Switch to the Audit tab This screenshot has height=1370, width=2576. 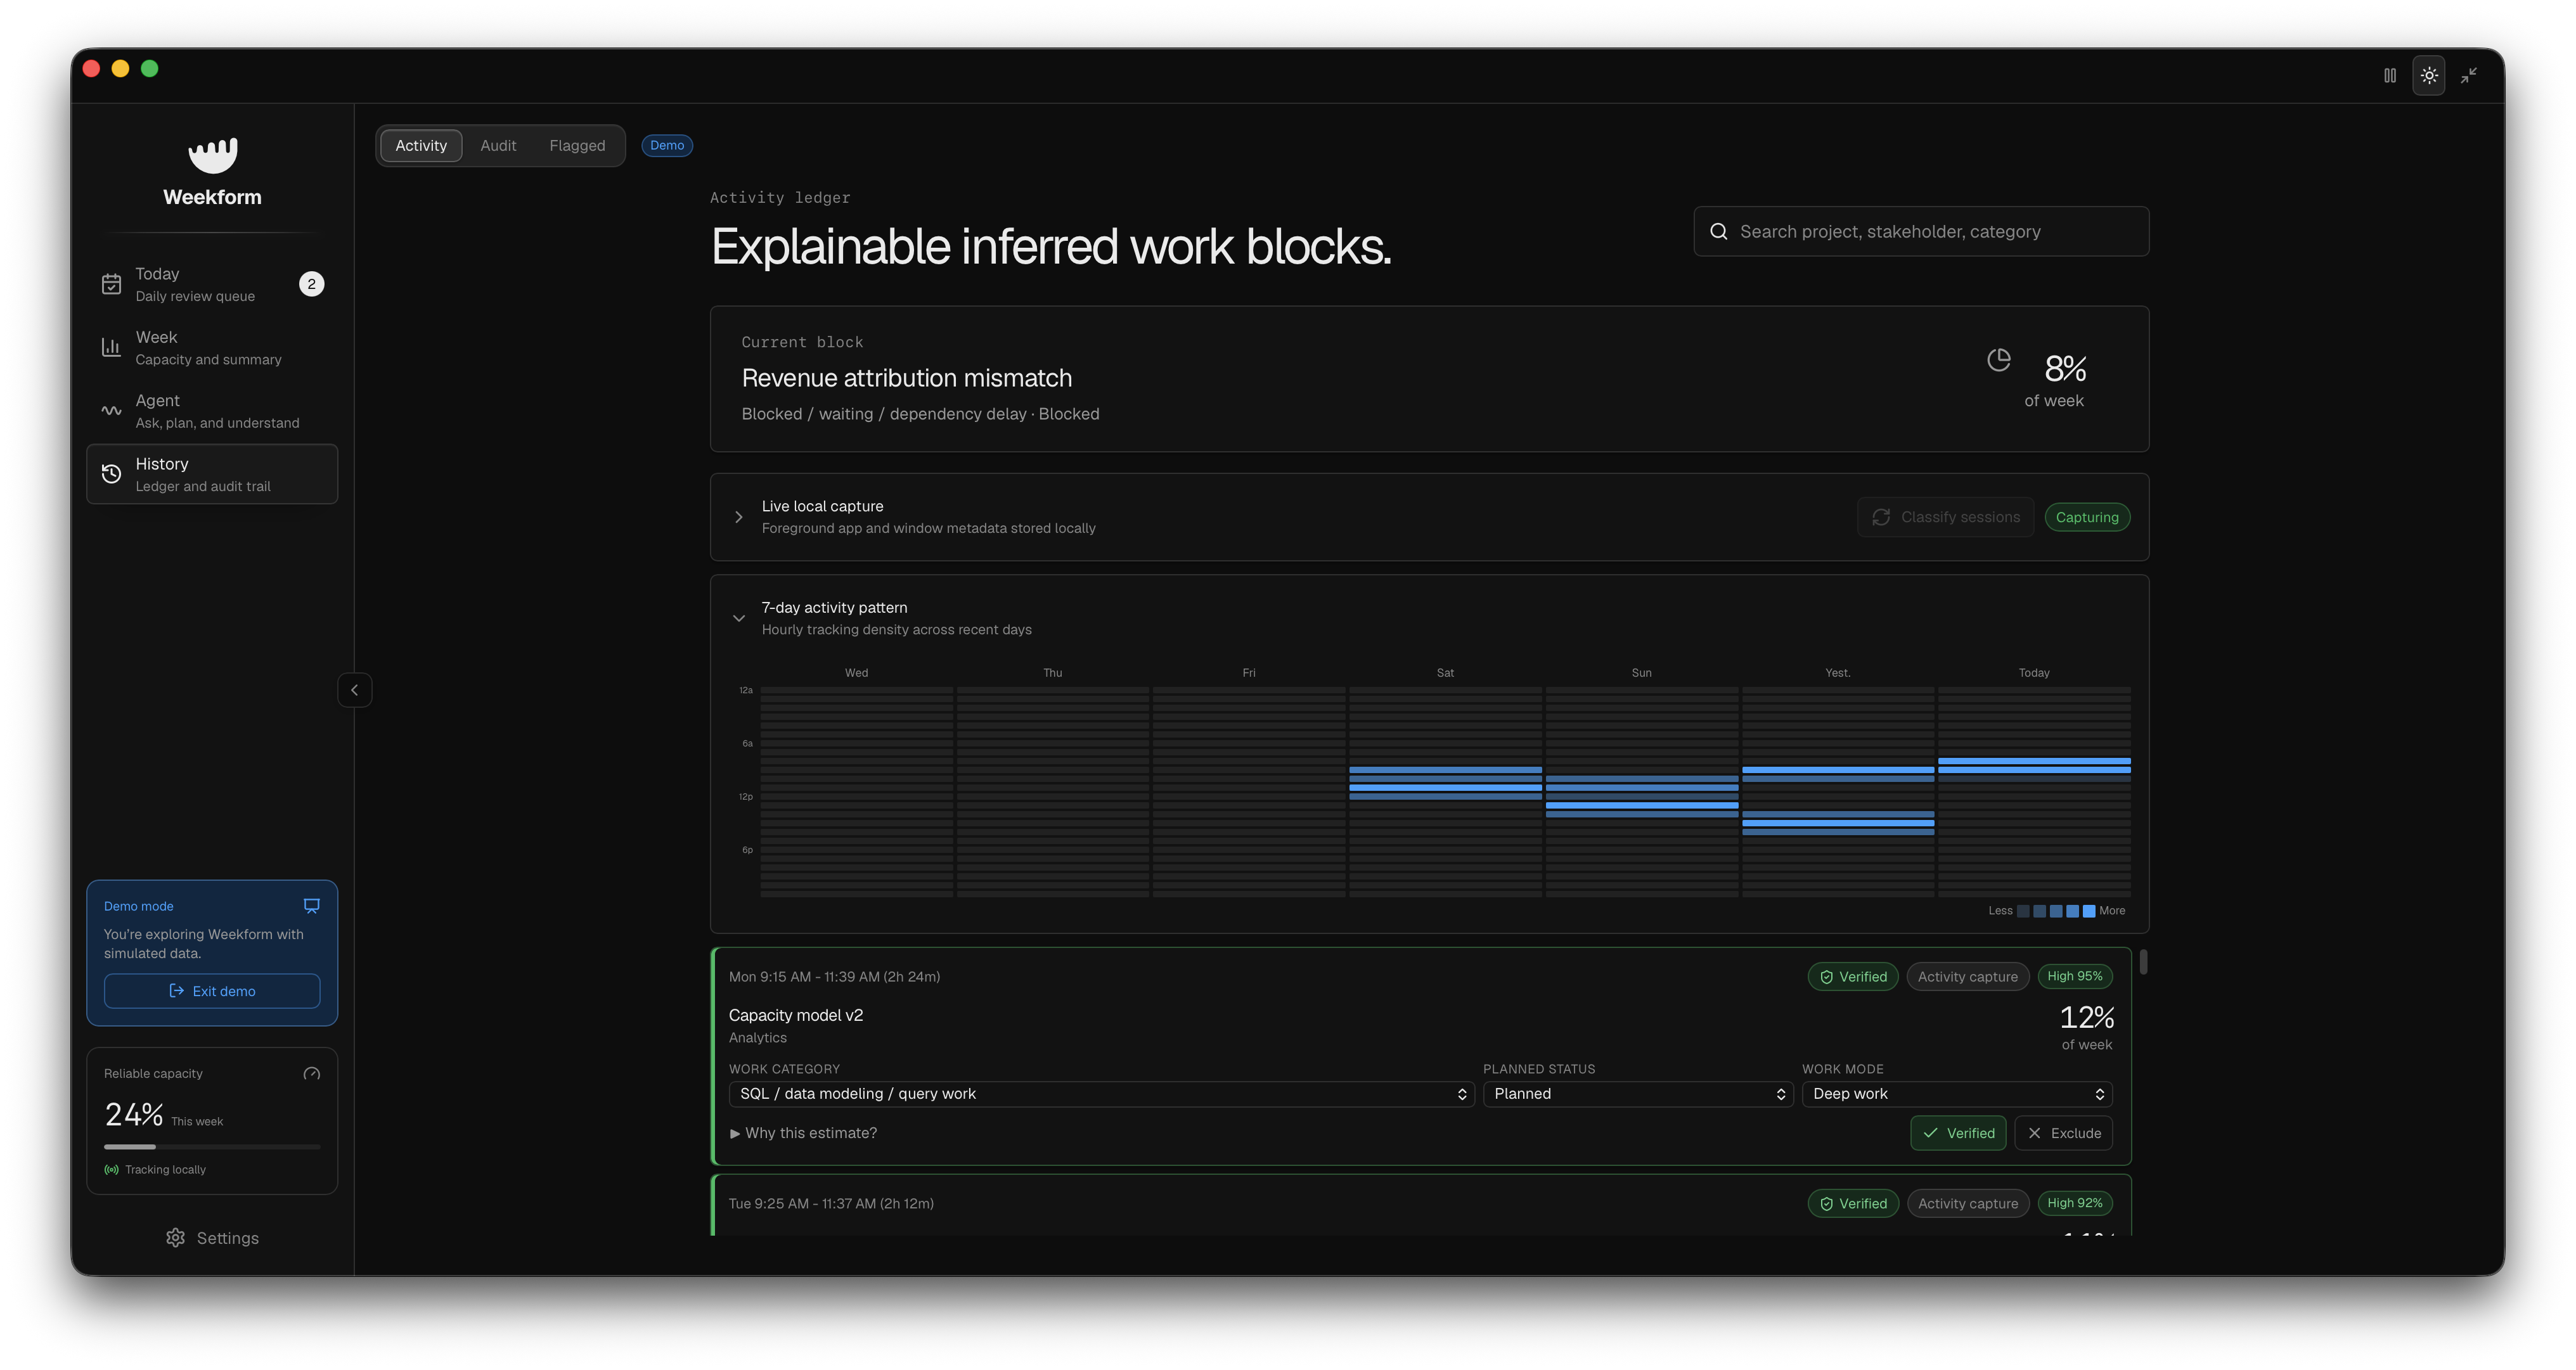click(x=498, y=145)
